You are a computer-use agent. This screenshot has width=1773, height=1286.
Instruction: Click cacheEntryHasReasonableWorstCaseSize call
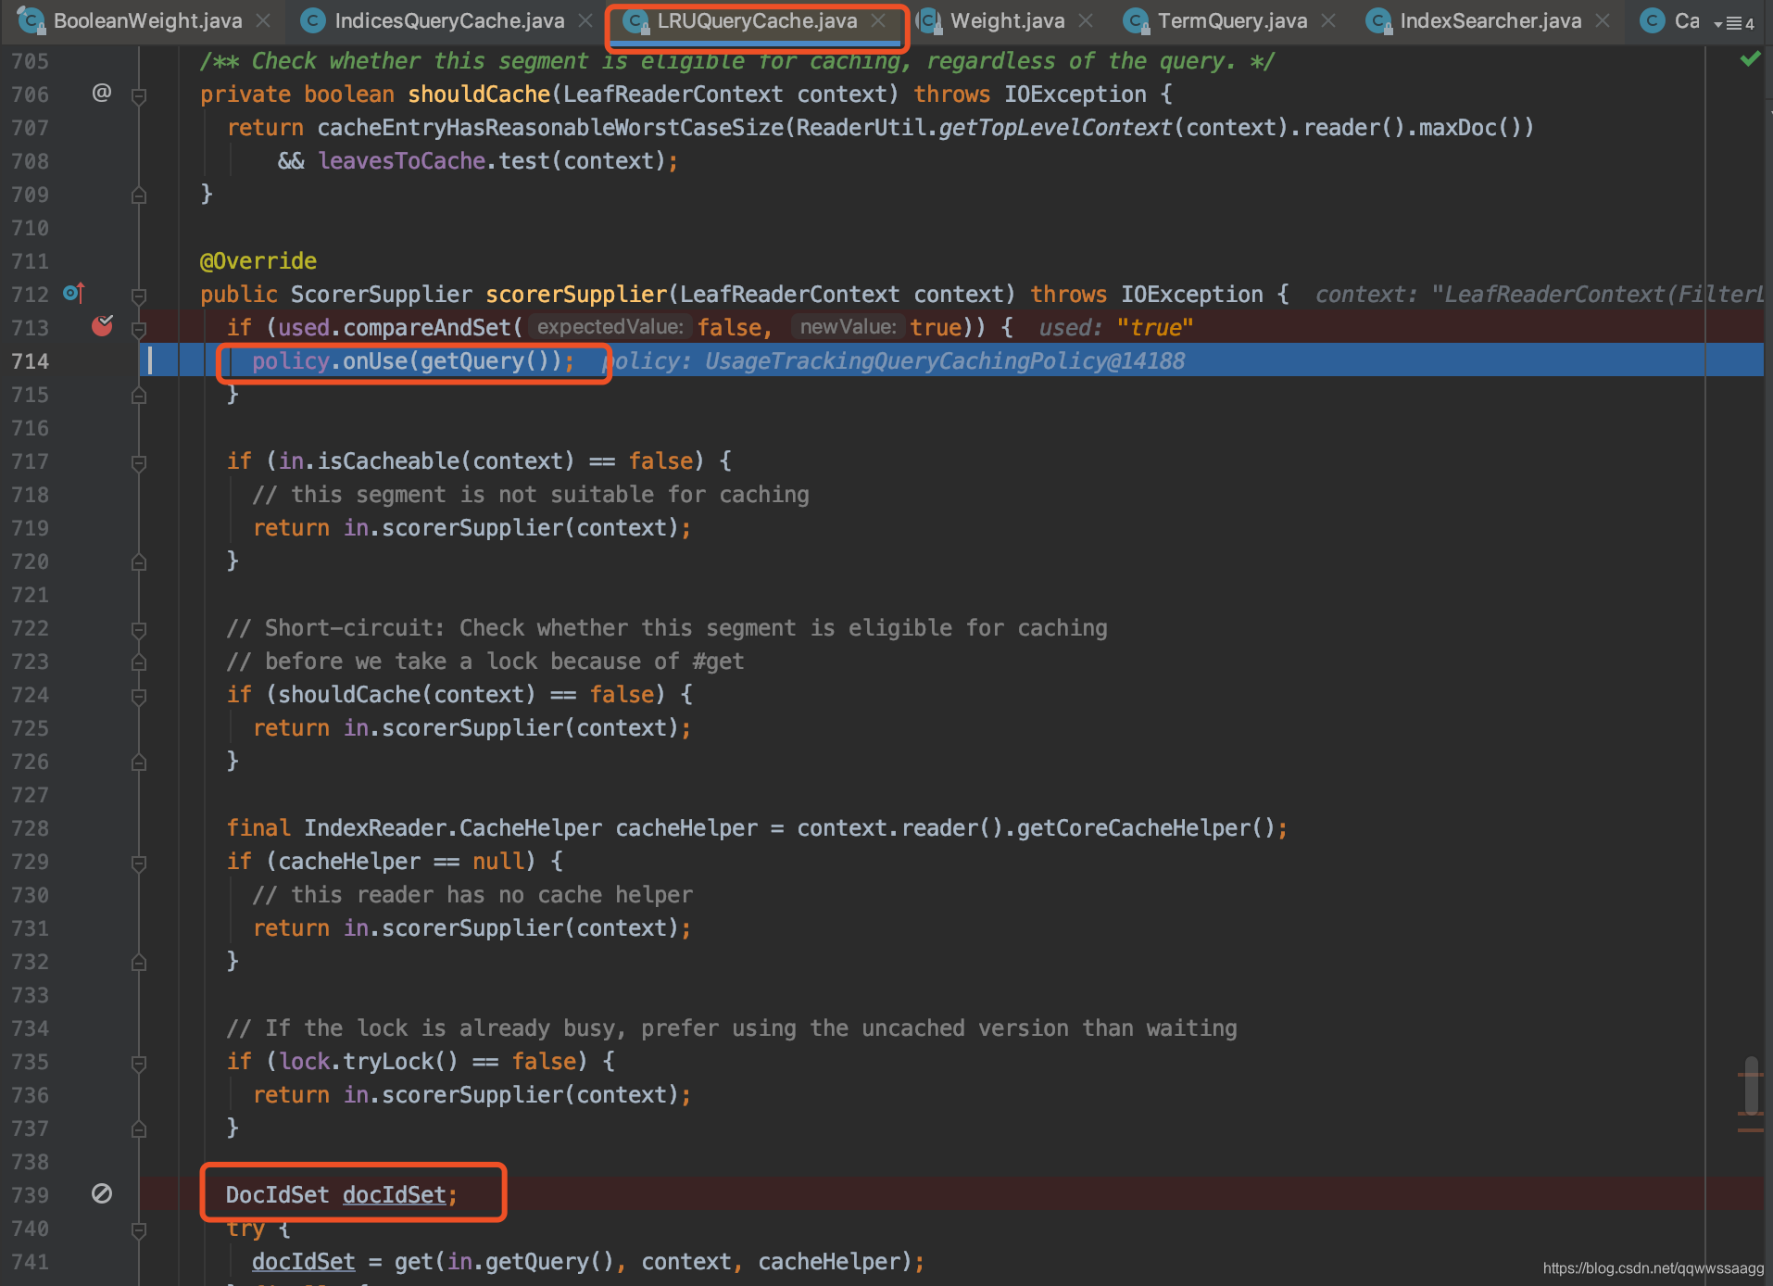point(550,127)
